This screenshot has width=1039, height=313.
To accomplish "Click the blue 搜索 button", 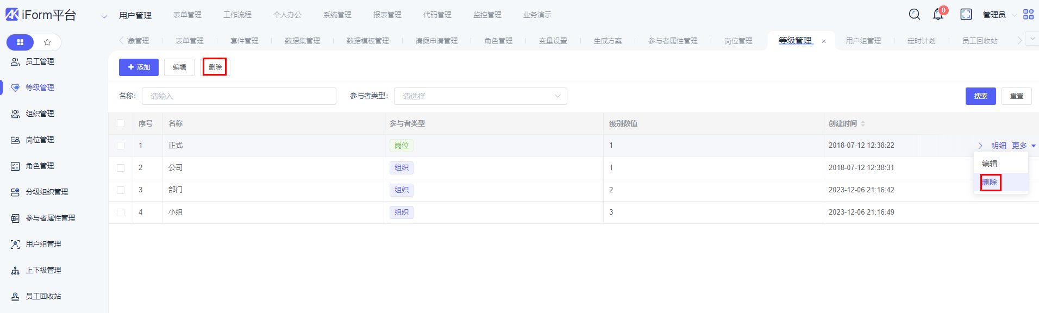I will pos(980,96).
